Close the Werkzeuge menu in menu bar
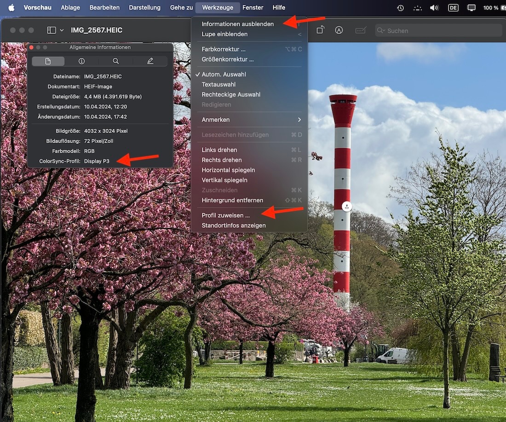The image size is (506, 422). click(218, 7)
